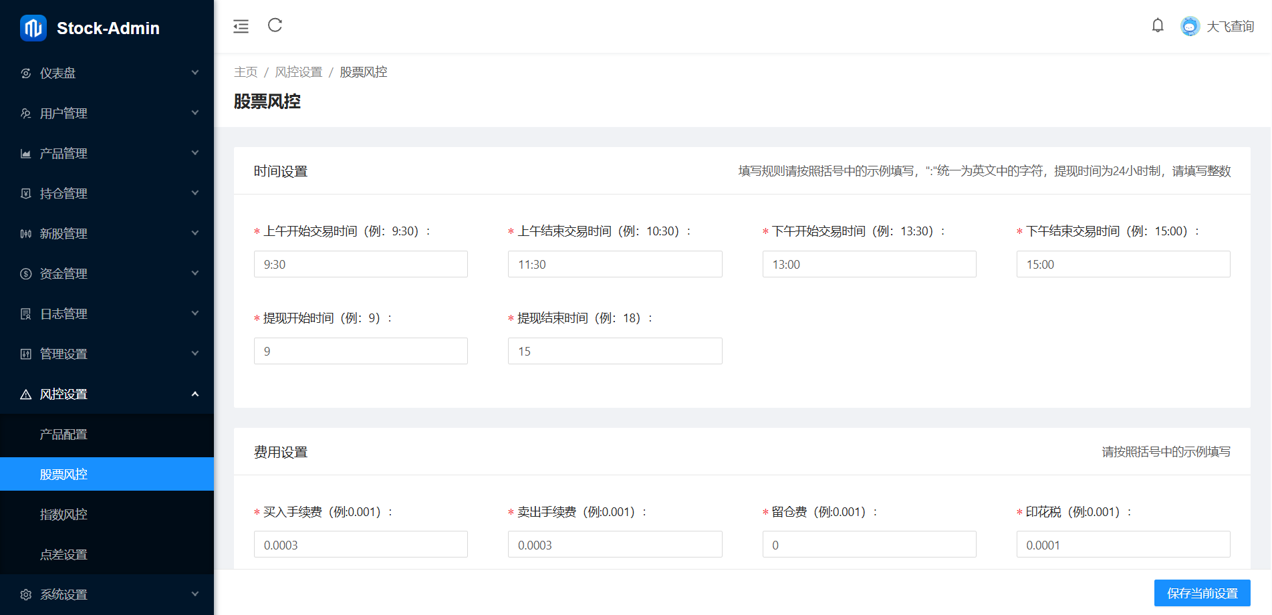
Task: Click the user avatar icon
Action: pyautogui.click(x=1190, y=26)
